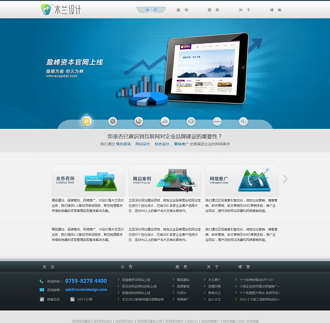Open footer notice about 盈峰资本网站上线
The width and height of the screenshot is (330, 323).
click(x=136, y=280)
